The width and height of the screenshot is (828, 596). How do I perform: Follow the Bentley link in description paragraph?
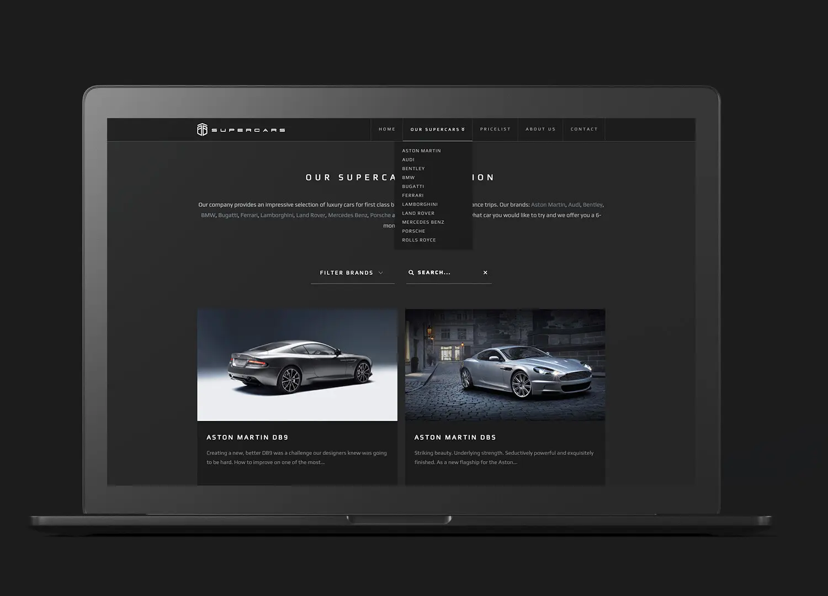[x=593, y=205]
